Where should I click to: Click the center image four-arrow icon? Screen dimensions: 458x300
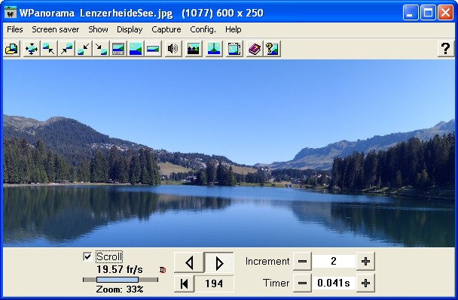(31, 49)
